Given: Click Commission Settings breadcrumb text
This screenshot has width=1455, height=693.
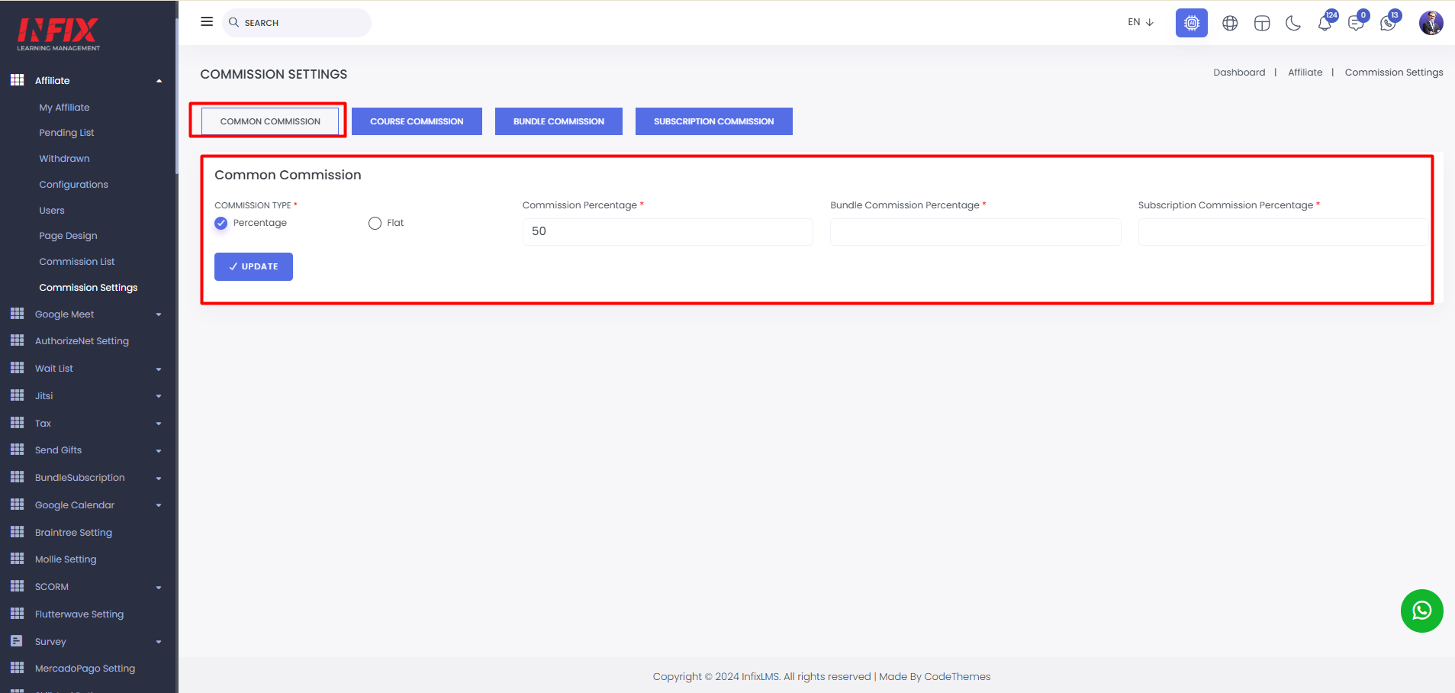Looking at the screenshot, I should click(x=1394, y=73).
